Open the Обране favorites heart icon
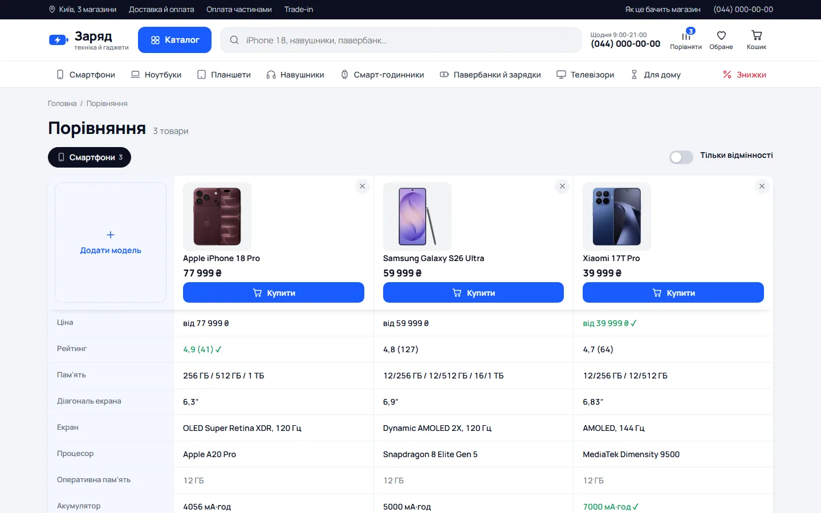The image size is (821, 513). click(x=721, y=40)
